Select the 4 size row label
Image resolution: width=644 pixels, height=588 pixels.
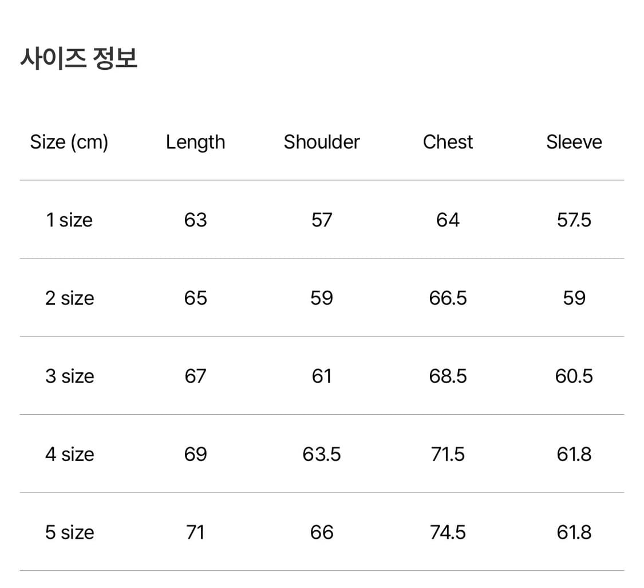(69, 454)
